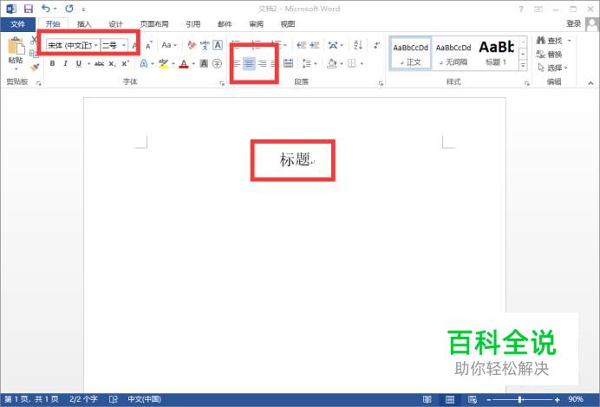Screen dimensions: 600x407
Task: Click 登录 to sign in
Action: (x=574, y=24)
